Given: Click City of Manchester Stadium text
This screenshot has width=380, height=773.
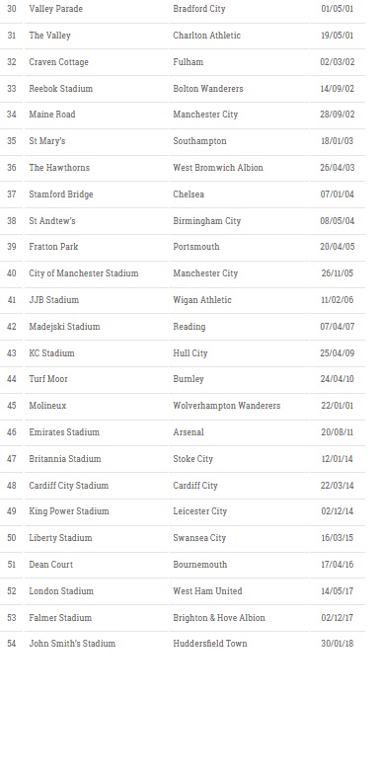Looking at the screenshot, I should 84,273.
